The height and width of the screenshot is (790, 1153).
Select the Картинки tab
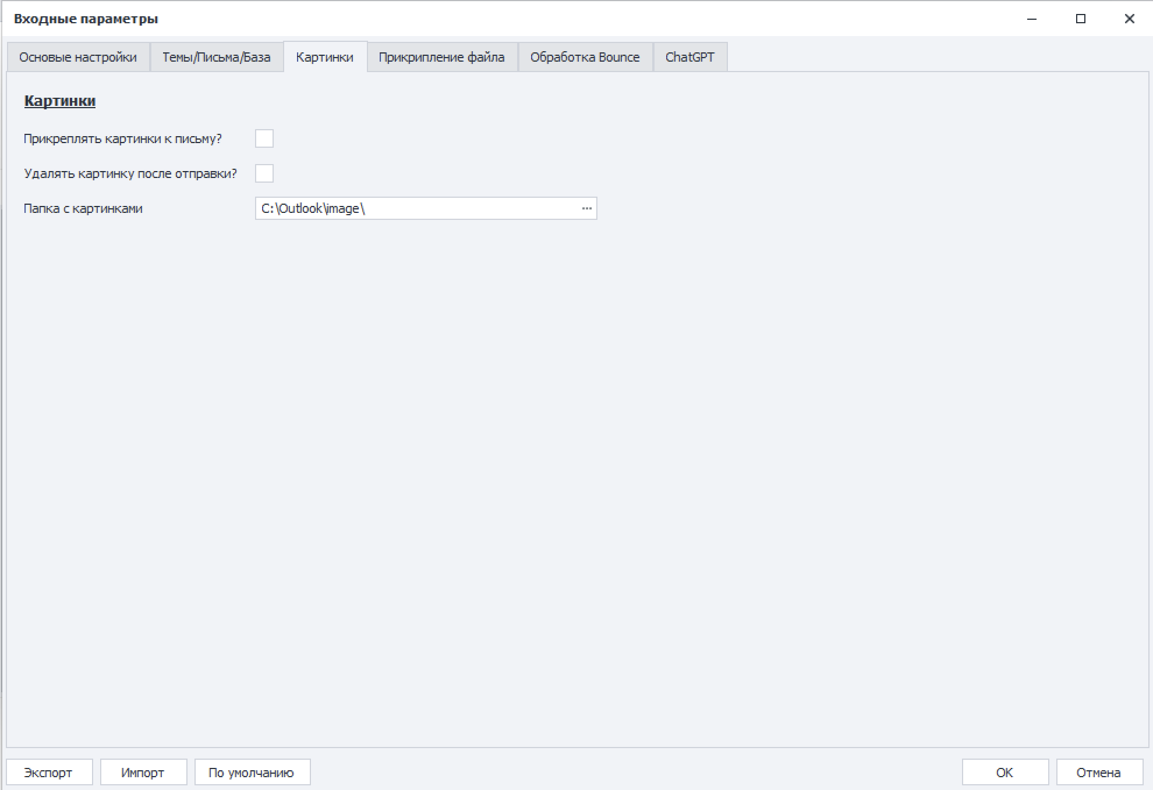[x=324, y=57]
